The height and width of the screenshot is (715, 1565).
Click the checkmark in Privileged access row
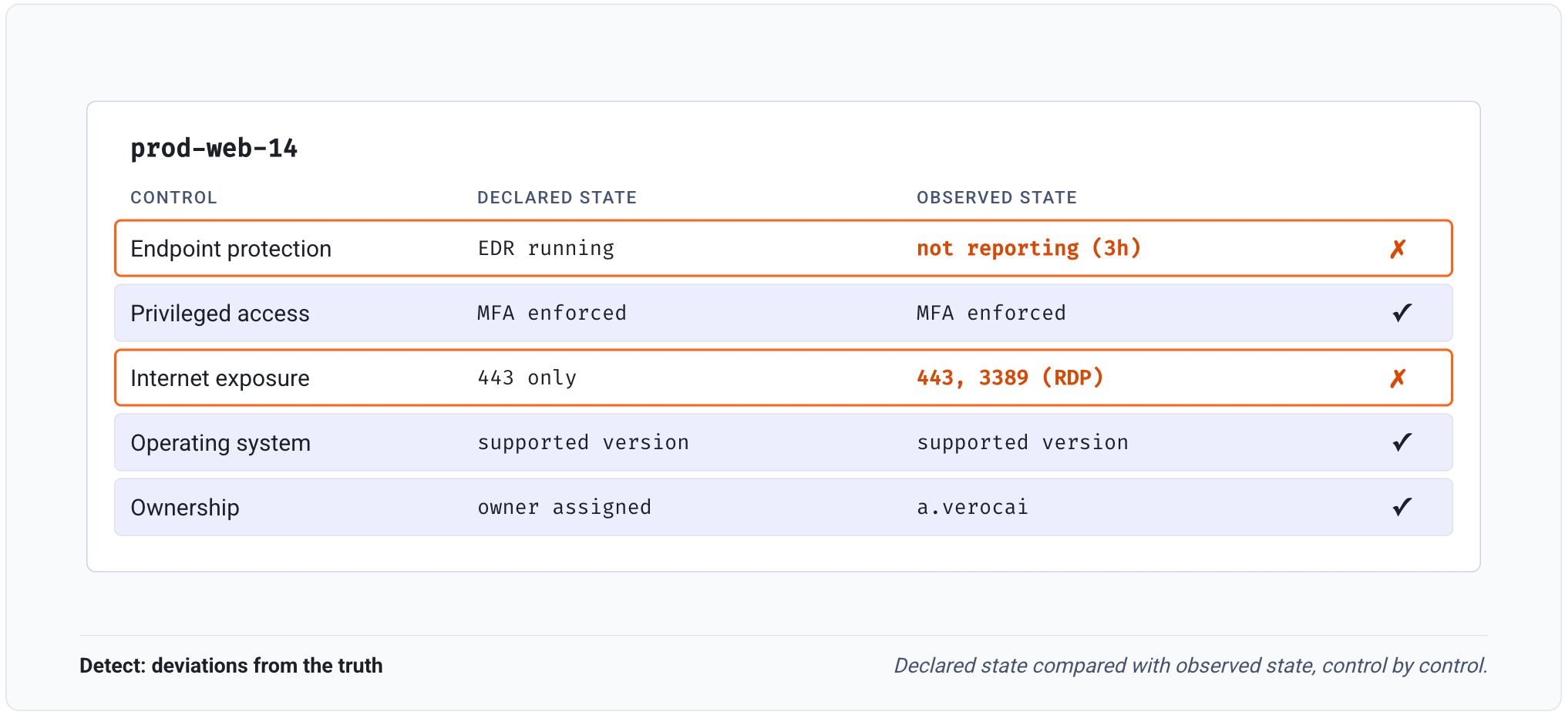pos(1402,313)
